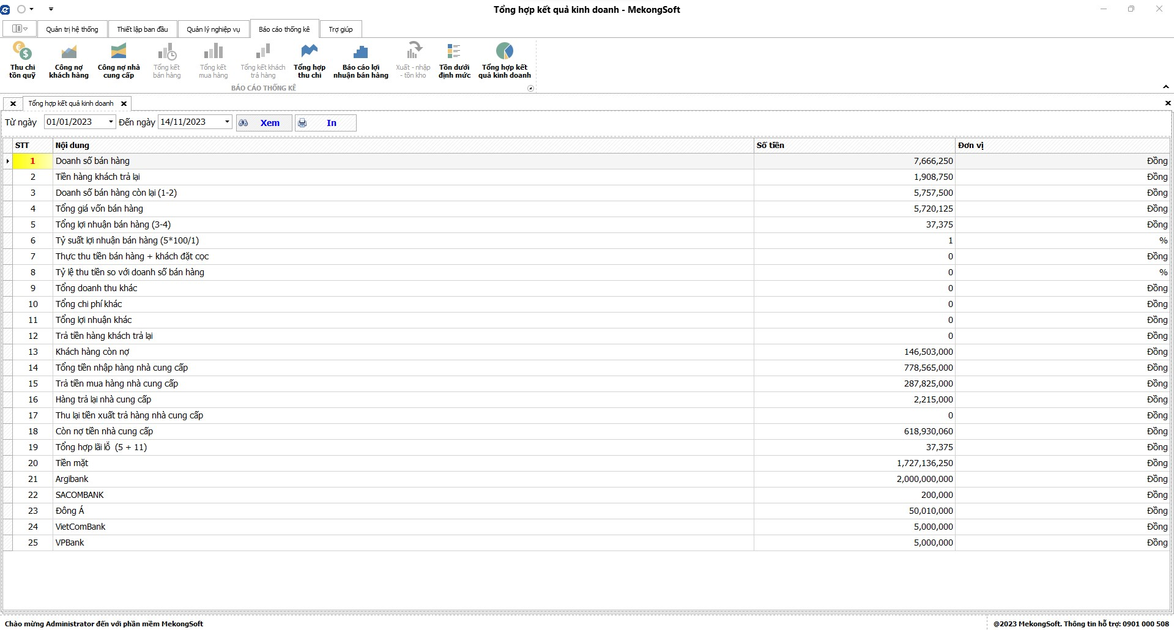Open the quick access toolbar customize arrow

(51, 9)
